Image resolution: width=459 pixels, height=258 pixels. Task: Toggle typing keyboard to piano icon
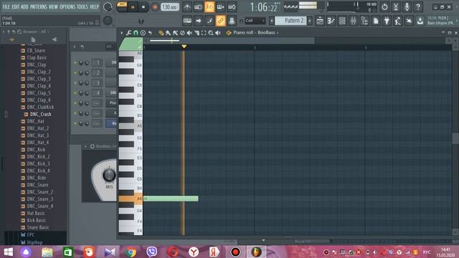[187, 21]
